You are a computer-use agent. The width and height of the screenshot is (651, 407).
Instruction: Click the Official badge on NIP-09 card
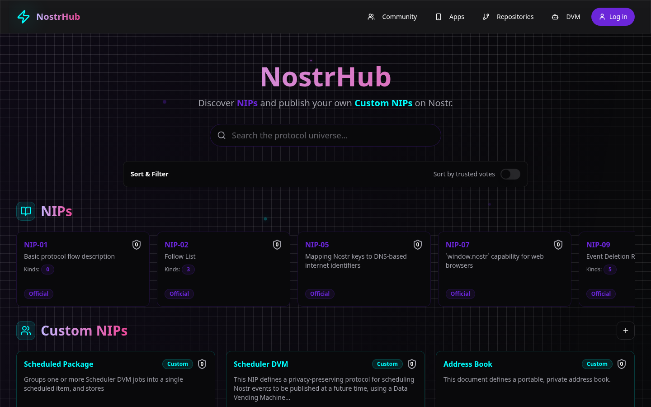click(x=601, y=294)
